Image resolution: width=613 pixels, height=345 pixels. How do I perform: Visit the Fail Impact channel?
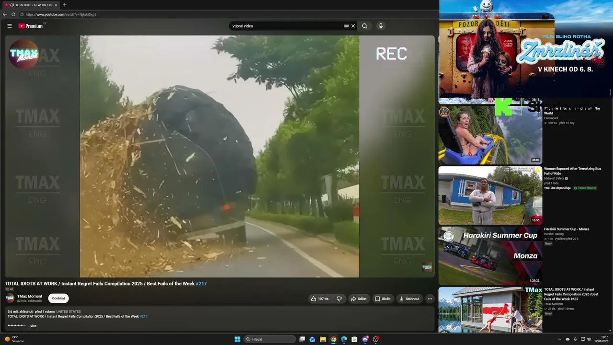tap(551, 118)
